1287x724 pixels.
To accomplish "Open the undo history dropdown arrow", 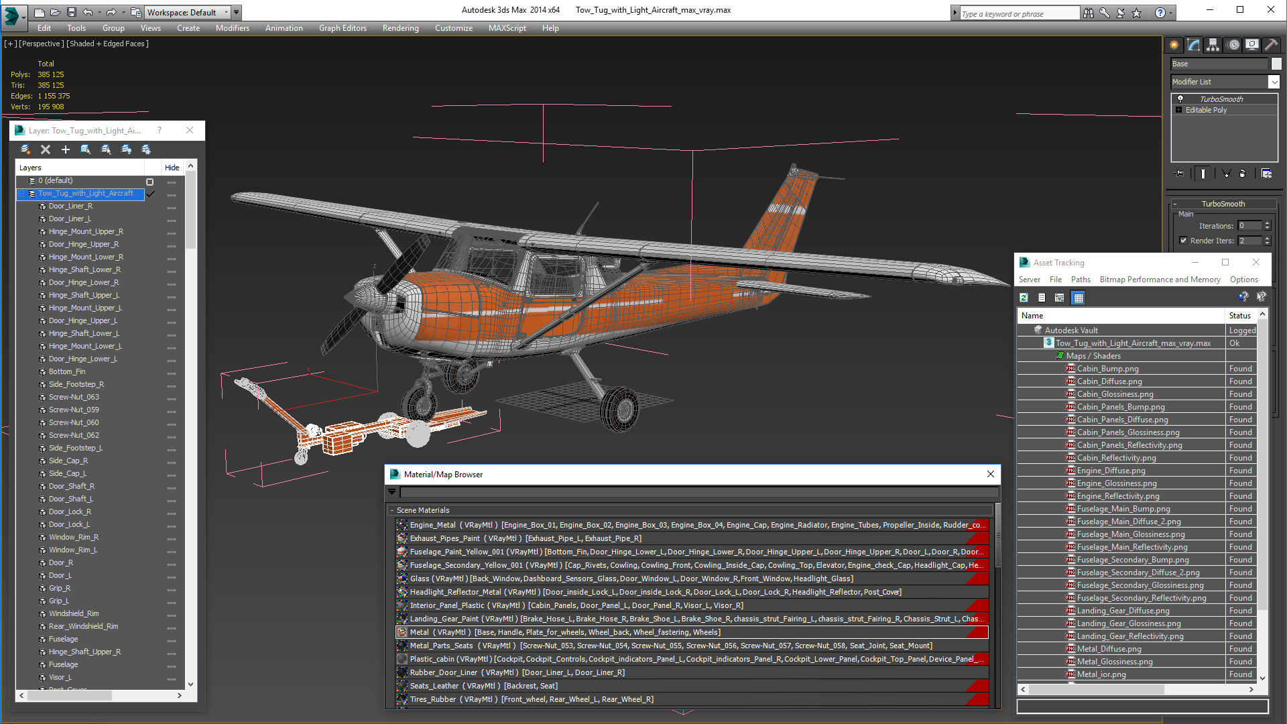I will 99,12.
